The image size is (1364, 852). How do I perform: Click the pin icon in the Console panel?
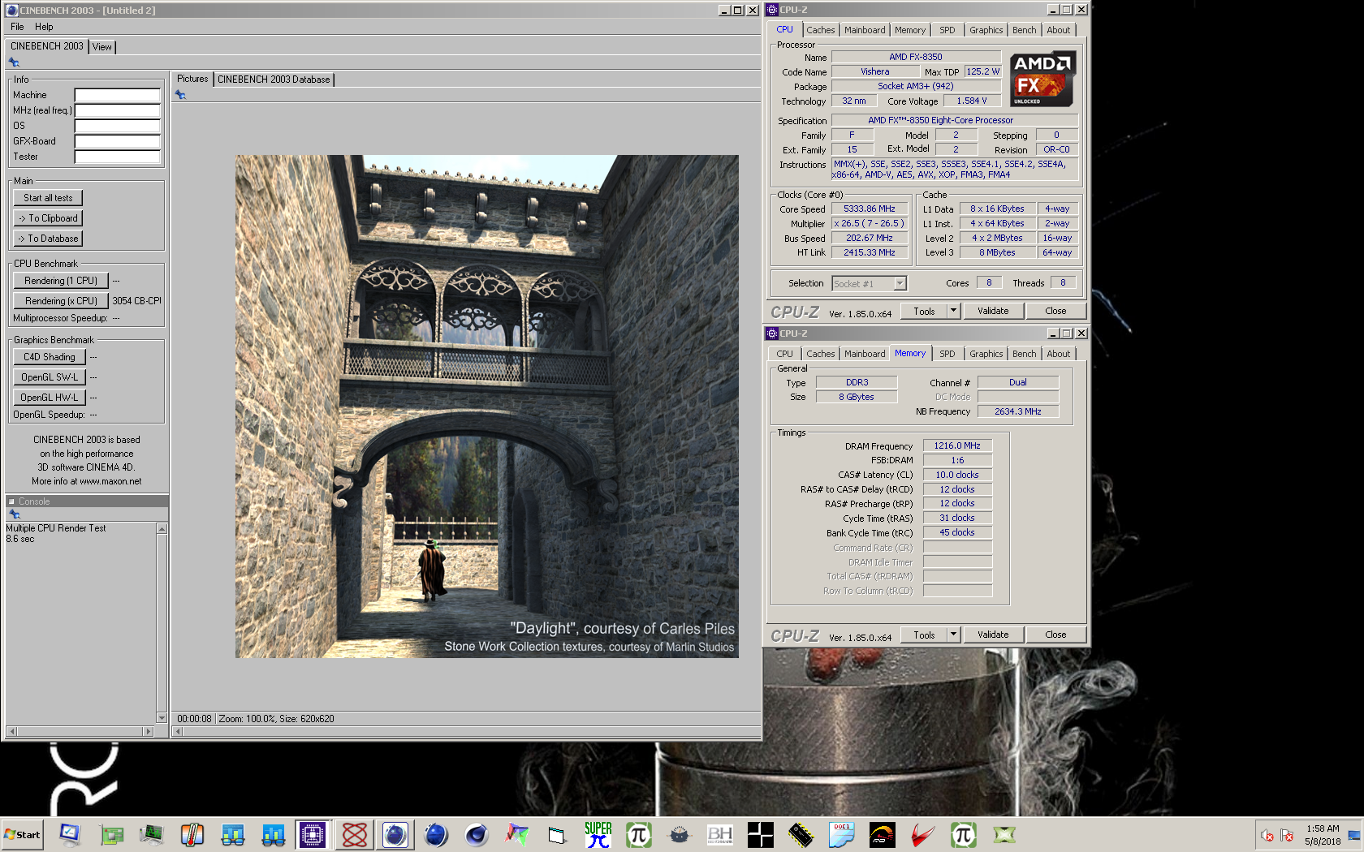tap(14, 514)
